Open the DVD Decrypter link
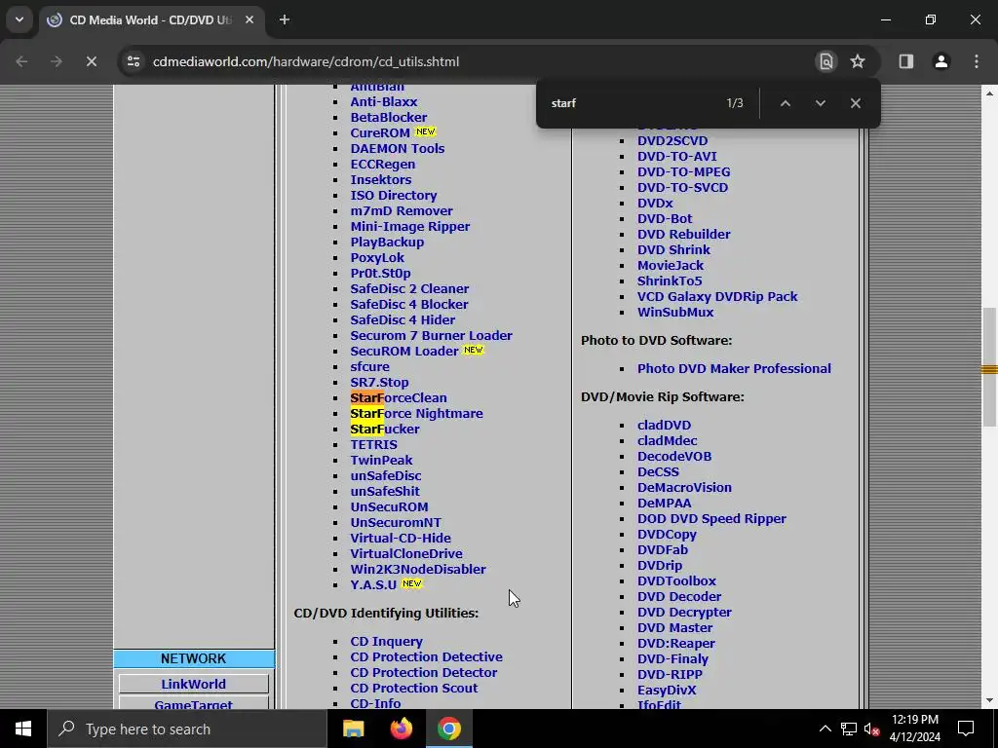Screen dimensions: 998x748 [684, 613]
